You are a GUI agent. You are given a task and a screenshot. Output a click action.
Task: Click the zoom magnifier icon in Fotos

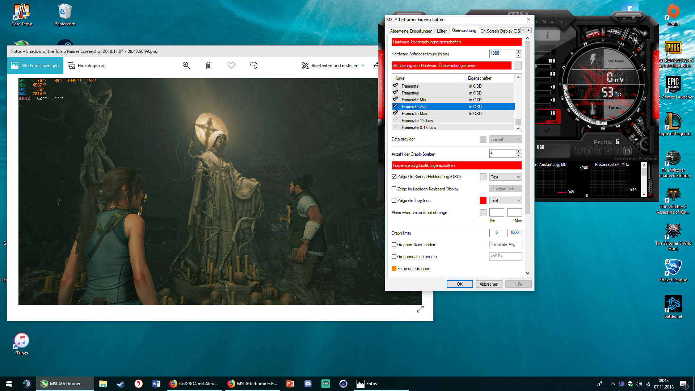click(x=186, y=66)
